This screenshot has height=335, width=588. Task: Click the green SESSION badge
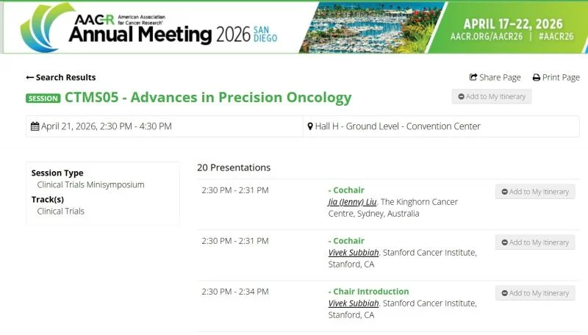43,98
